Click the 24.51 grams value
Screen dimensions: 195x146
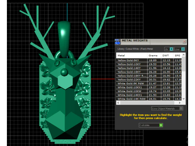tap(153, 99)
